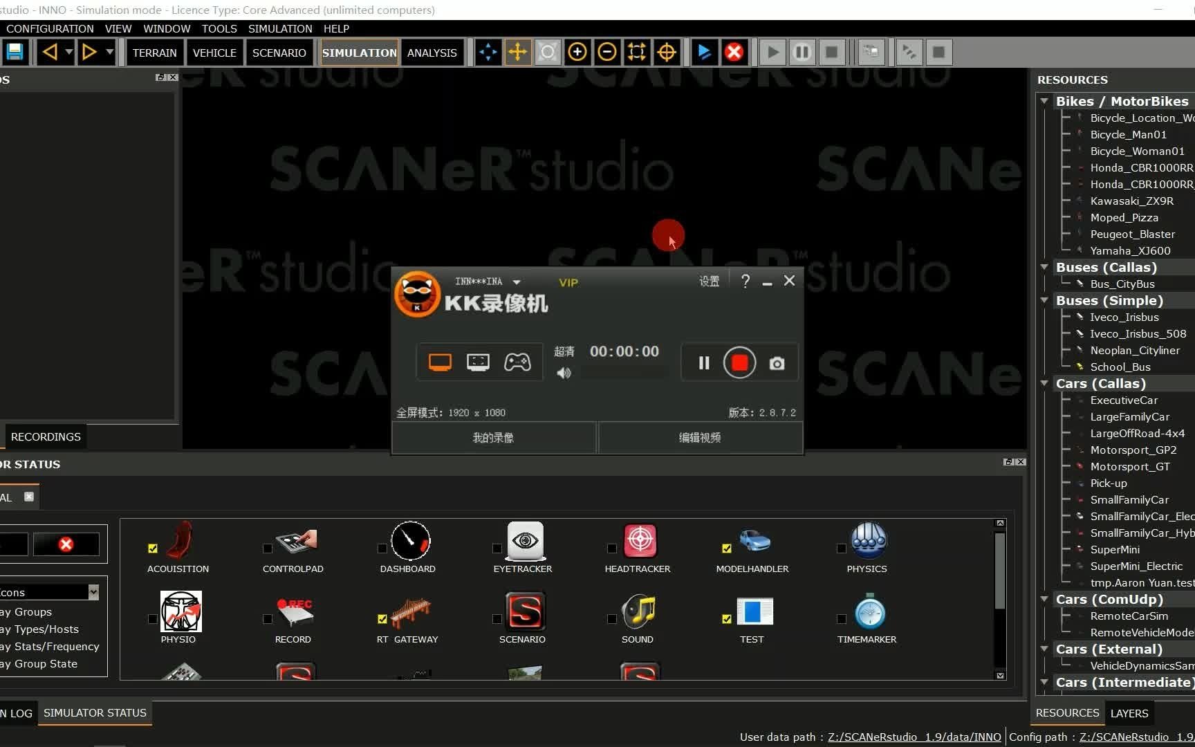Click the HEADTRACKER target icon
1195x747 pixels.
tap(640, 541)
